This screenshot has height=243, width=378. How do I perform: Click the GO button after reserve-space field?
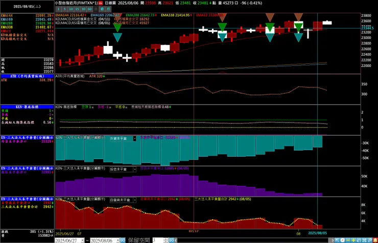(x=172, y=240)
